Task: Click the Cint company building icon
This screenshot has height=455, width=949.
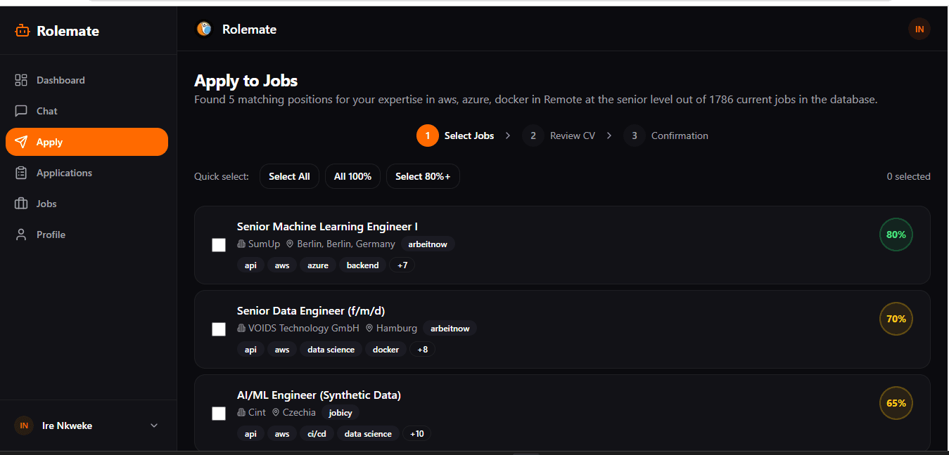Action: coord(241,413)
